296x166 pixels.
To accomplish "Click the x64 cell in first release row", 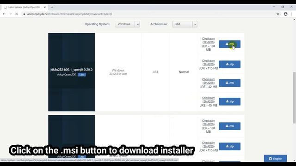I will (x=155, y=72).
